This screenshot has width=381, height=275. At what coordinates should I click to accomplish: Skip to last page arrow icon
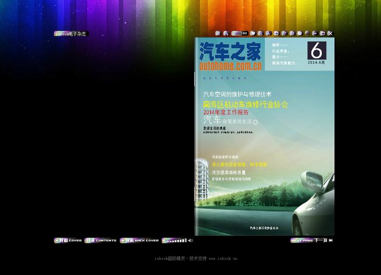click(330, 240)
